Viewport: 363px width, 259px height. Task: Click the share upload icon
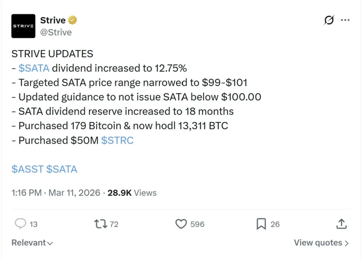pos(341,224)
